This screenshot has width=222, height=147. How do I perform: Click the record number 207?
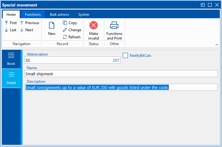click(116, 61)
